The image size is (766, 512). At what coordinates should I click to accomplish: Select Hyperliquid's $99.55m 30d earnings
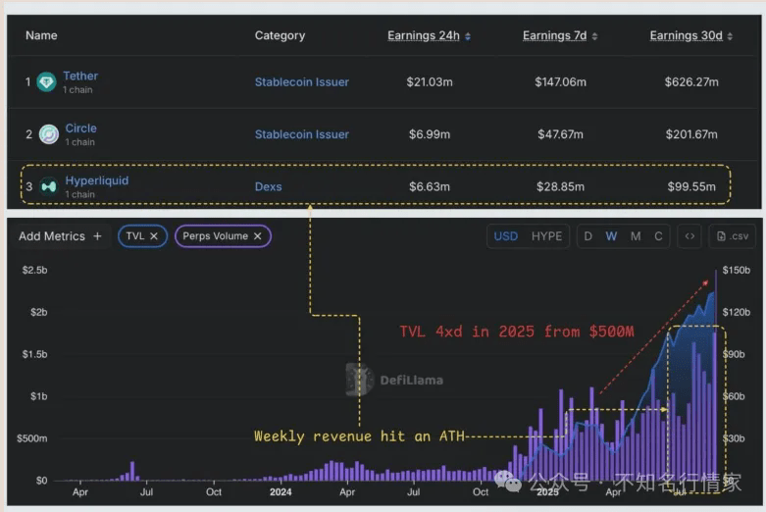(x=691, y=186)
